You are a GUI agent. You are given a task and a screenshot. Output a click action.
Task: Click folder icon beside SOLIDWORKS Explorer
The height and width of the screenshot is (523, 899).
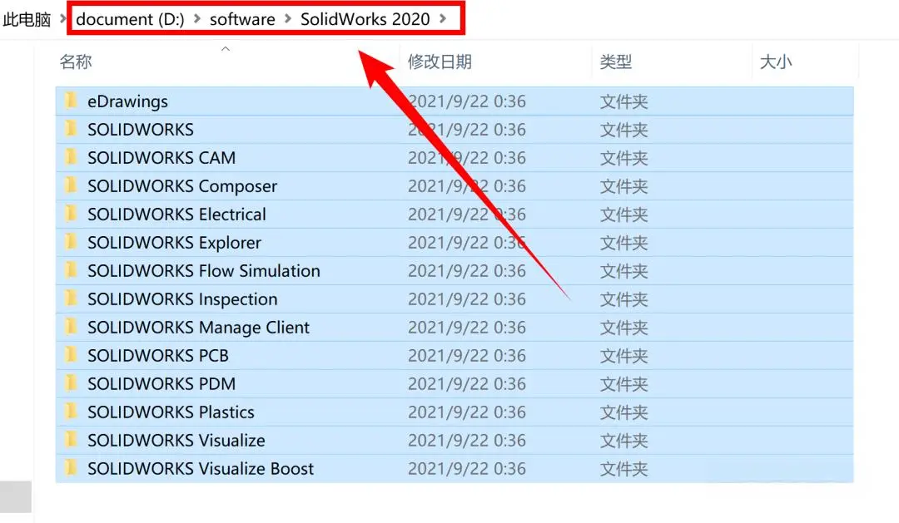(x=71, y=242)
